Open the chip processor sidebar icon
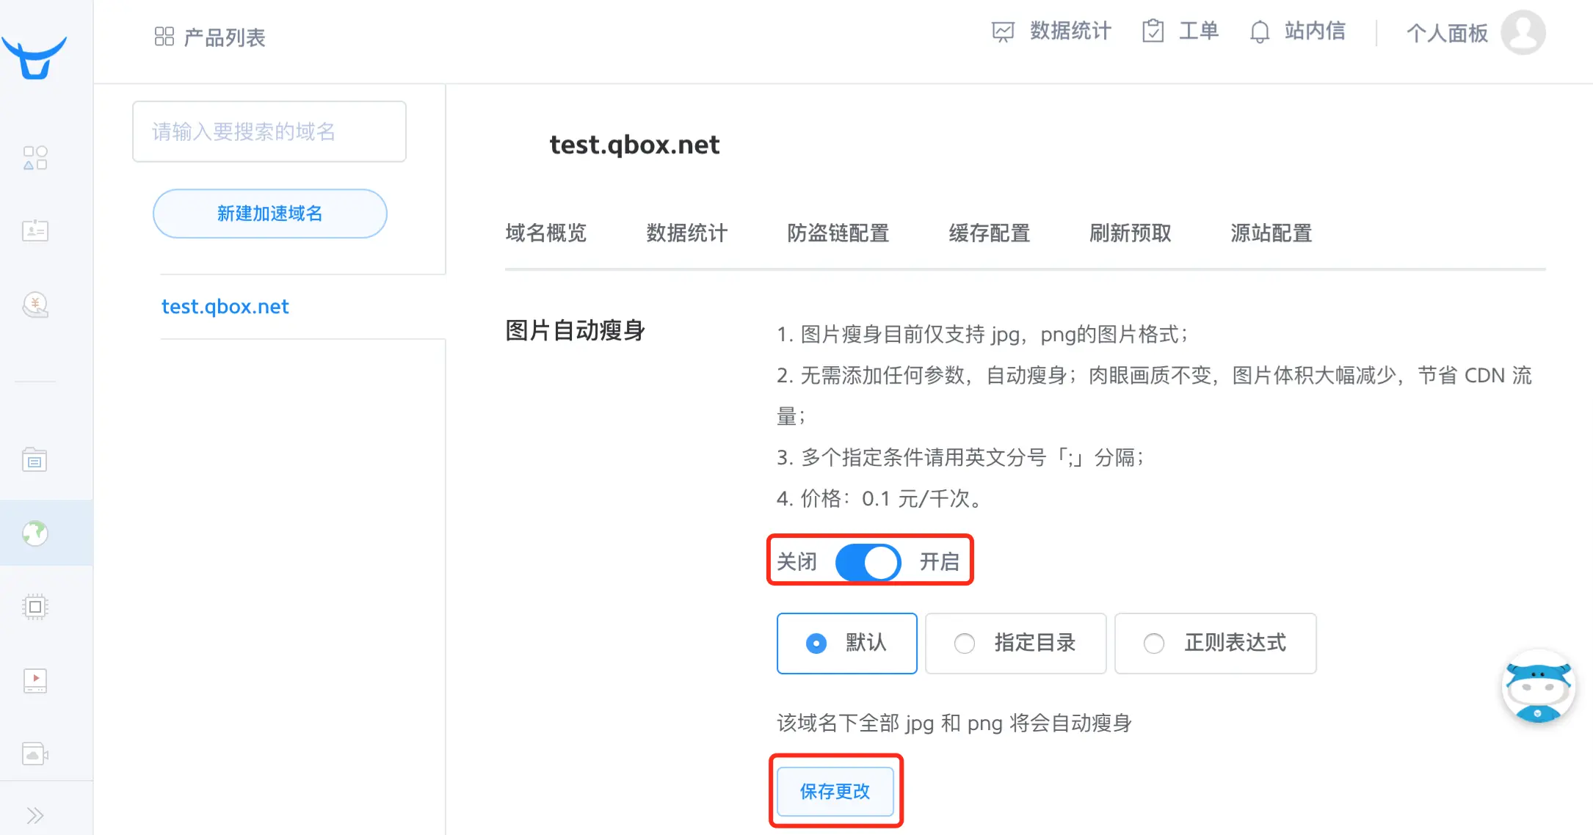This screenshot has width=1593, height=835. pos(35,607)
